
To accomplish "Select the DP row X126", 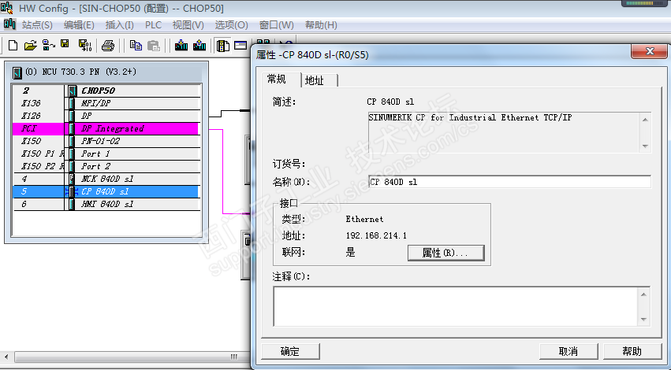I will [x=106, y=116].
